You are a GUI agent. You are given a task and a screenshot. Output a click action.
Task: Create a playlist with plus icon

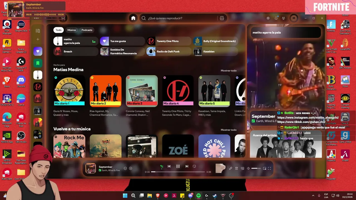click(x=38, y=39)
